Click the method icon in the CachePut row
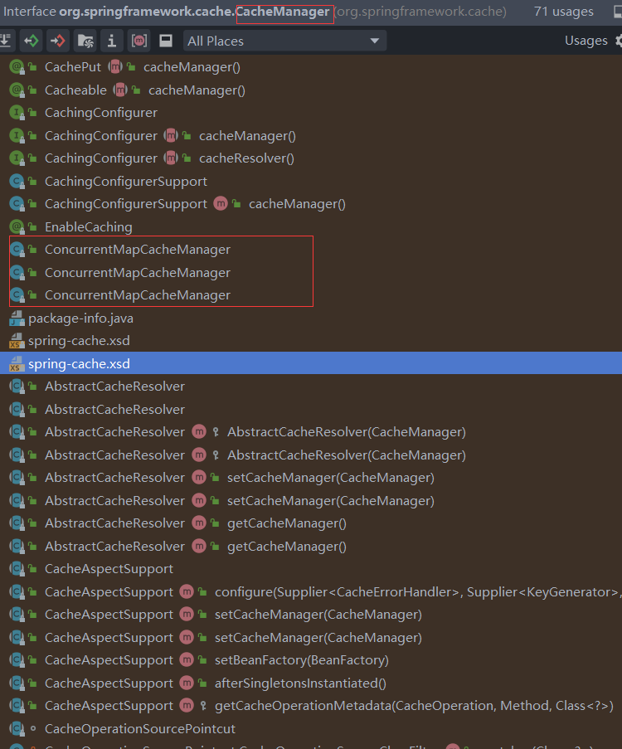The height and width of the screenshot is (749, 622). pyautogui.click(x=115, y=67)
